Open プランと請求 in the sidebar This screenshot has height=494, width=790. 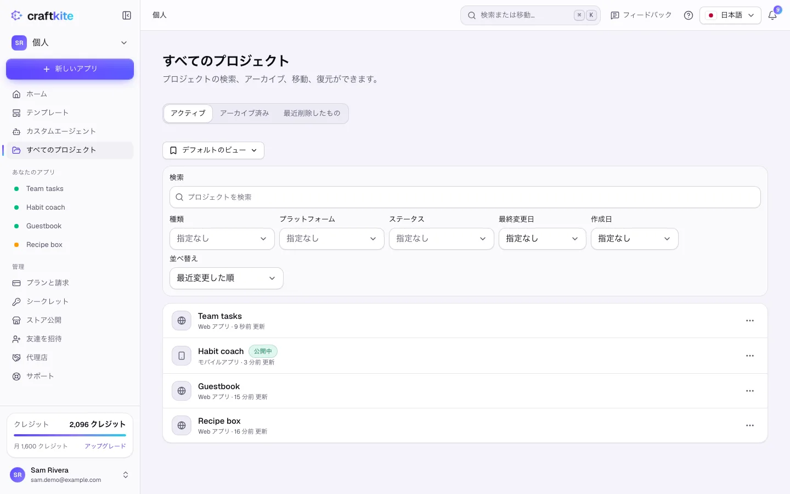(x=70, y=283)
